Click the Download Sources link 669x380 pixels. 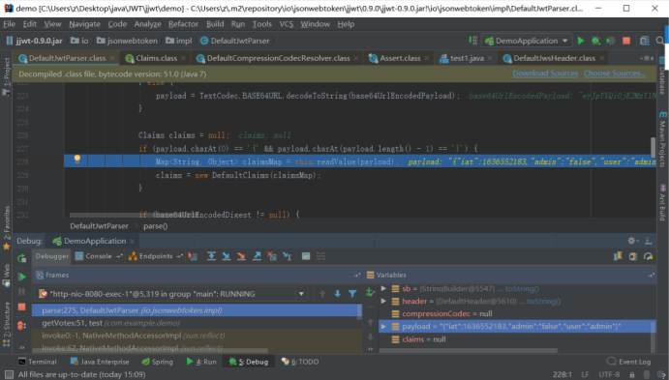[545, 73]
